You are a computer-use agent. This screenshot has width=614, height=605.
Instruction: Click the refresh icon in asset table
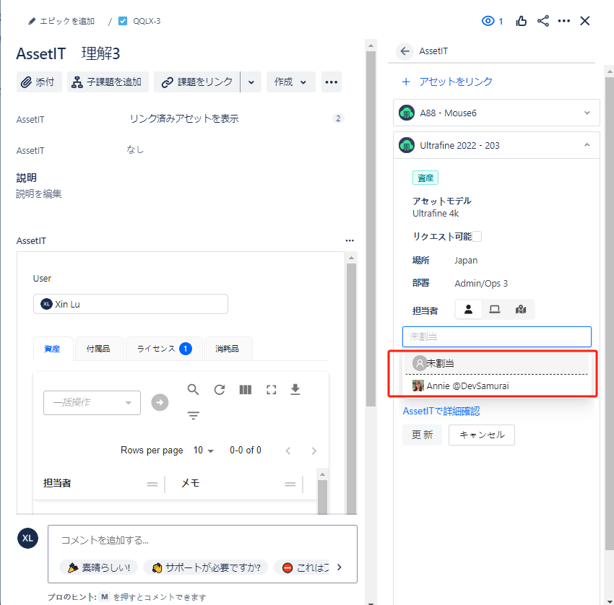coord(220,390)
